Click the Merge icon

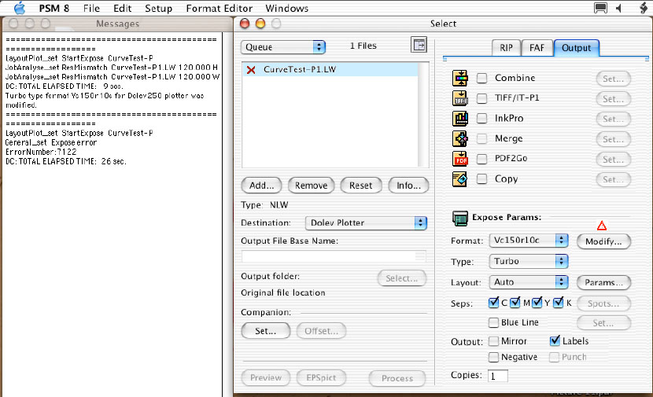pyautogui.click(x=460, y=138)
